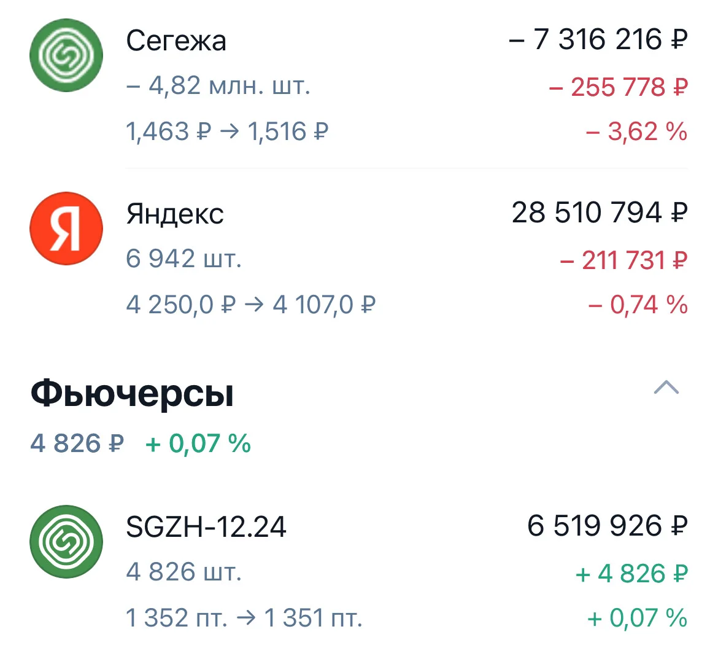The height and width of the screenshot is (656, 718).
Task: Tap Яндекс quantity 6 942 шт.
Action: (x=183, y=259)
